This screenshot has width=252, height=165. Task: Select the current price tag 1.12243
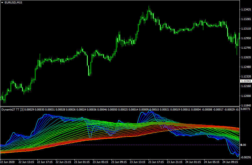[x=246, y=81]
